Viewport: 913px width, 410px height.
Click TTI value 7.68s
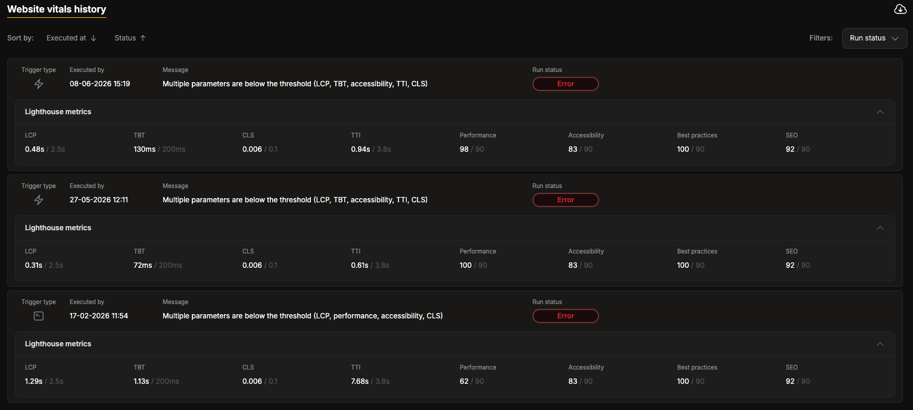pos(360,381)
